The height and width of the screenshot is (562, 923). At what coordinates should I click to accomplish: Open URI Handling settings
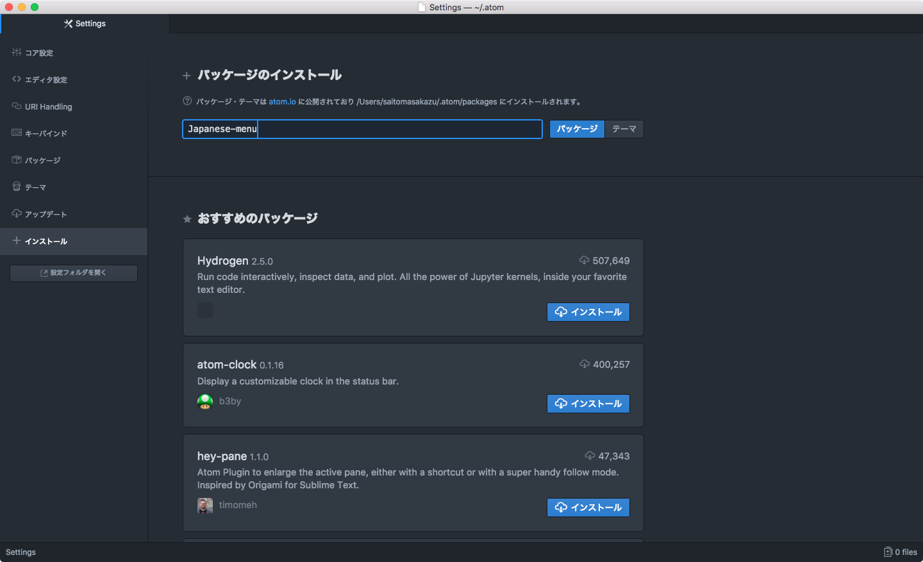74,106
